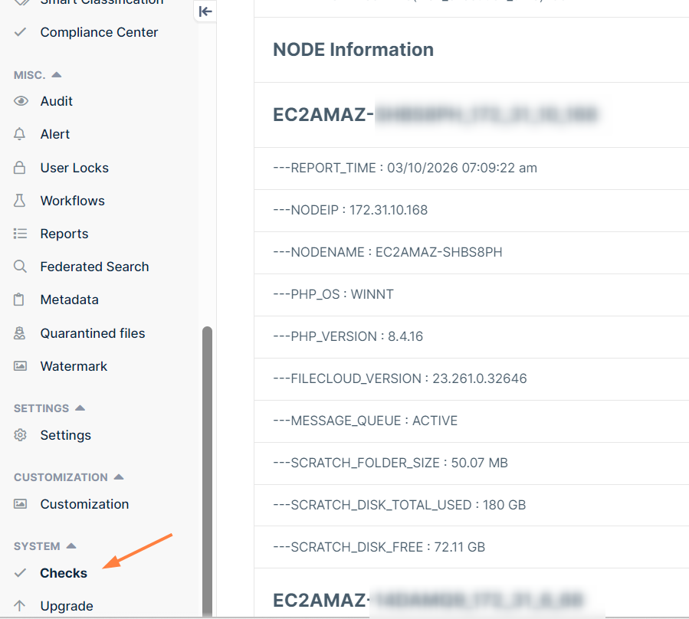Select the Alert bell icon
Image resolution: width=689 pixels, height=619 pixels.
[19, 134]
